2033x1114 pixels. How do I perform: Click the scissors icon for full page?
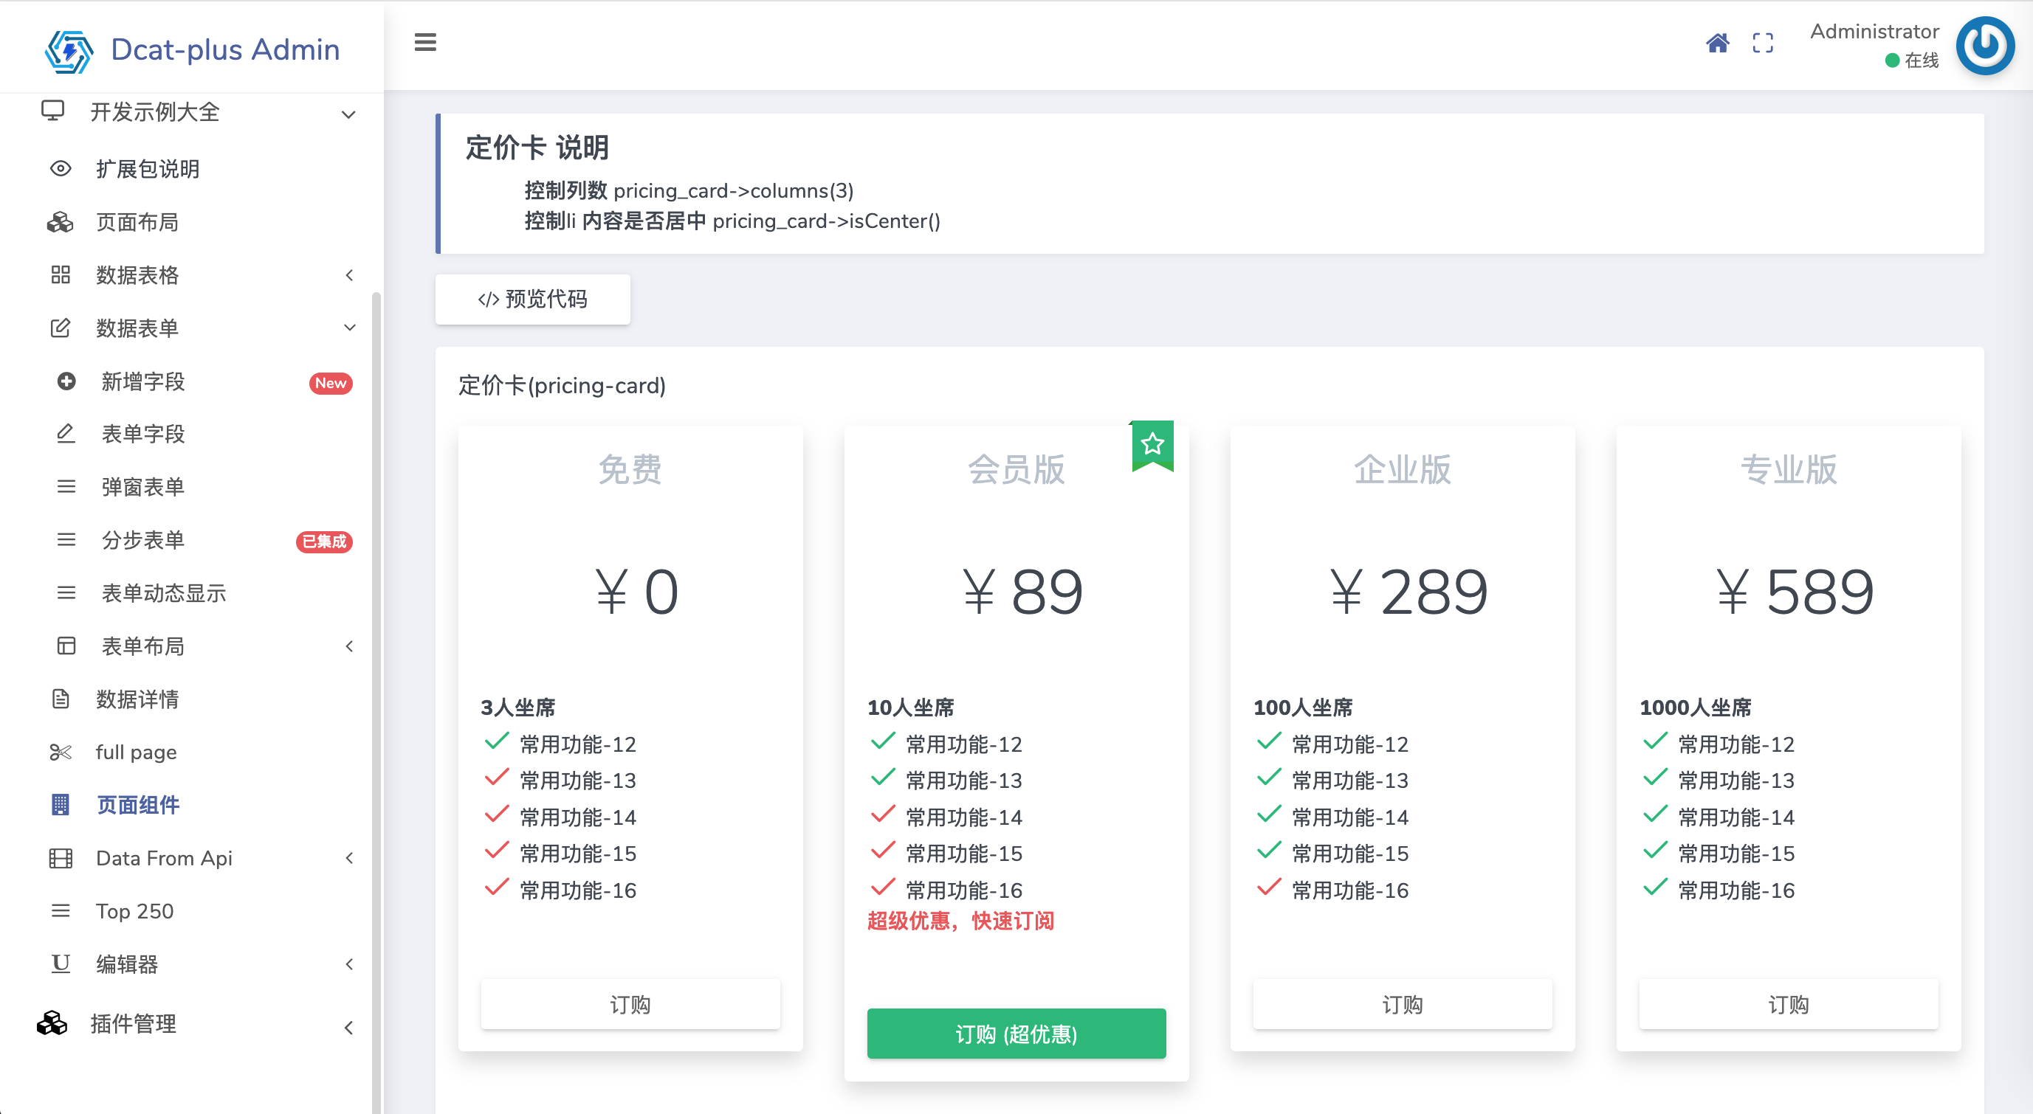(x=61, y=752)
